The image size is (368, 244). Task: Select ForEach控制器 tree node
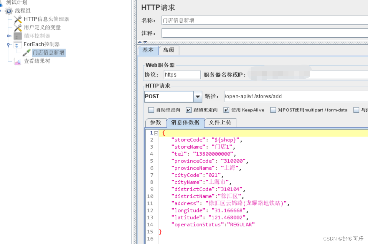click(x=42, y=44)
